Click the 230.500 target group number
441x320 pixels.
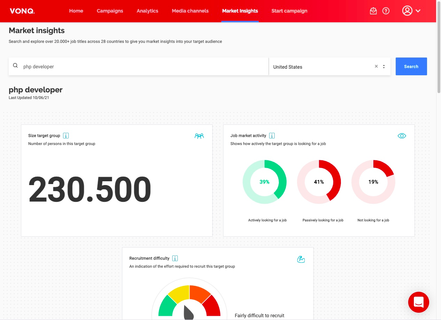(x=90, y=190)
